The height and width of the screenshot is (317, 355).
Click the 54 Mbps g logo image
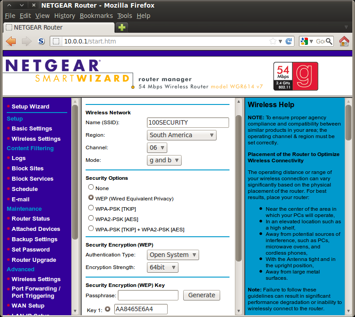click(x=296, y=76)
